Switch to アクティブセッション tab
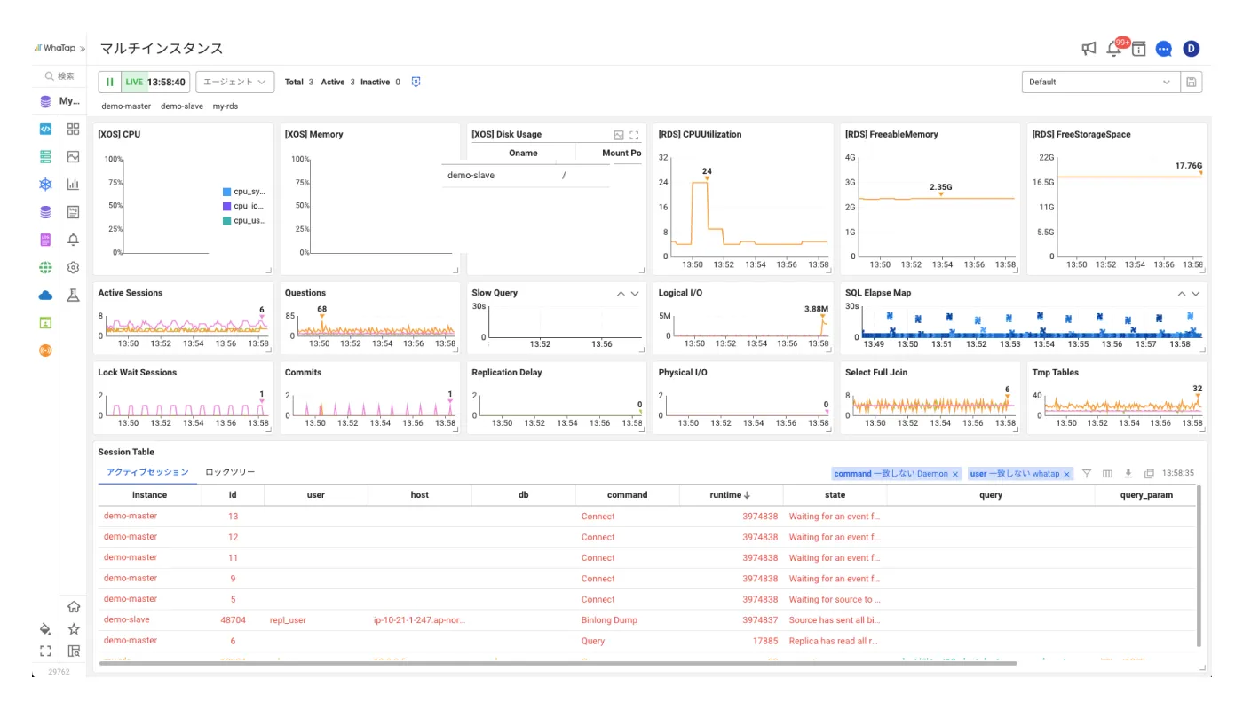Viewport: 1243px width, 710px height. tap(147, 472)
